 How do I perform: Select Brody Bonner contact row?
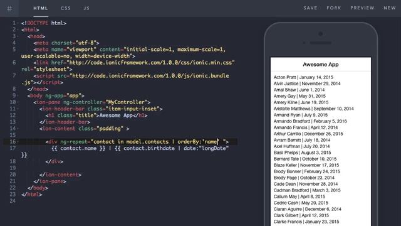[x=306, y=171]
